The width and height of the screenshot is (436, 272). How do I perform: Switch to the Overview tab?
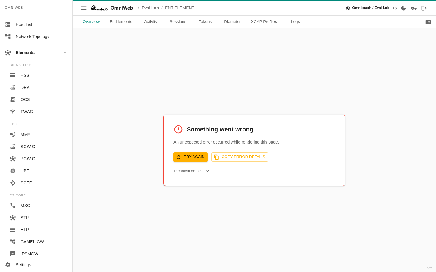(x=91, y=22)
